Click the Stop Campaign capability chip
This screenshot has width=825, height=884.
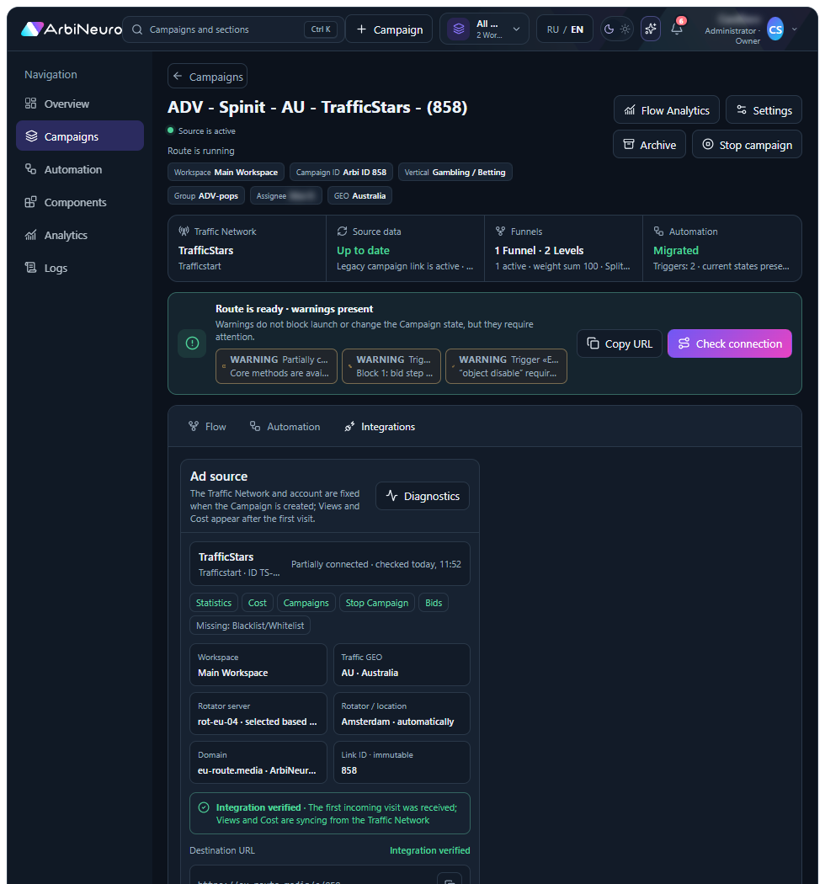click(x=377, y=603)
